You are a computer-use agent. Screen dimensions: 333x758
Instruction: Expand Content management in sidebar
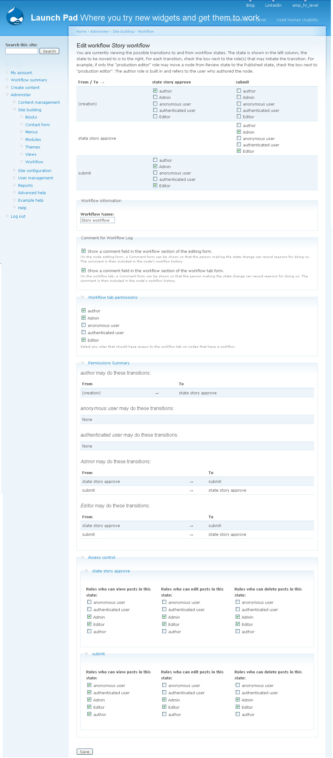(14, 102)
